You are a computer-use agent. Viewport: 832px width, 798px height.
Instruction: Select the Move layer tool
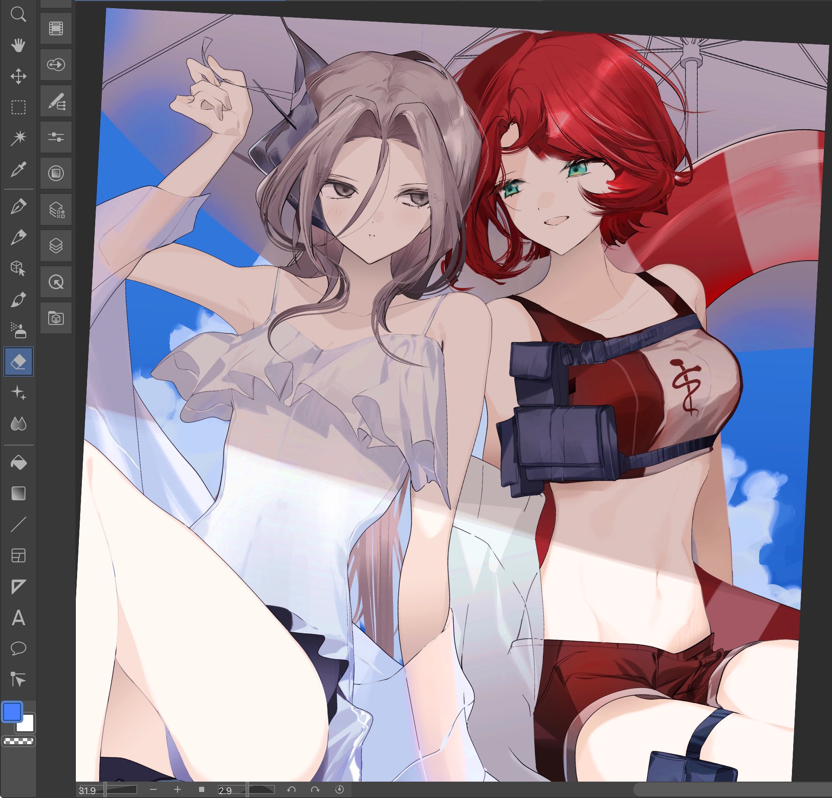point(18,76)
